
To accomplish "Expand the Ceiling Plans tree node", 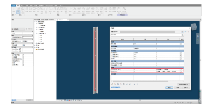I will [x=37, y=28].
